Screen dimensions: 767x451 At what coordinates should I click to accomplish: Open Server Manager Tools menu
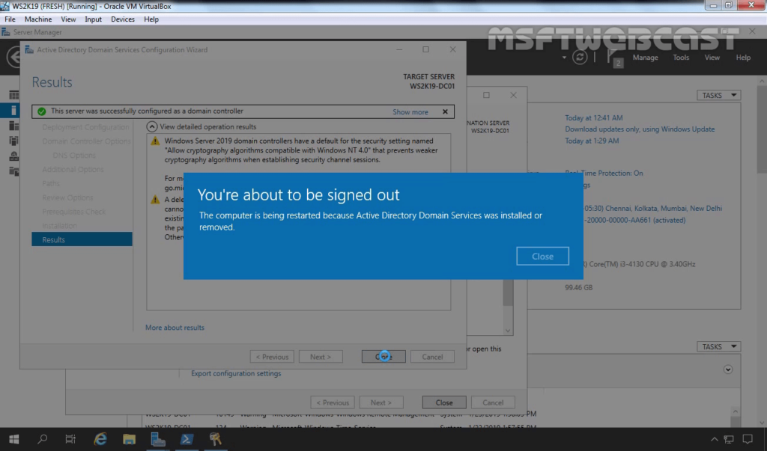(x=680, y=57)
